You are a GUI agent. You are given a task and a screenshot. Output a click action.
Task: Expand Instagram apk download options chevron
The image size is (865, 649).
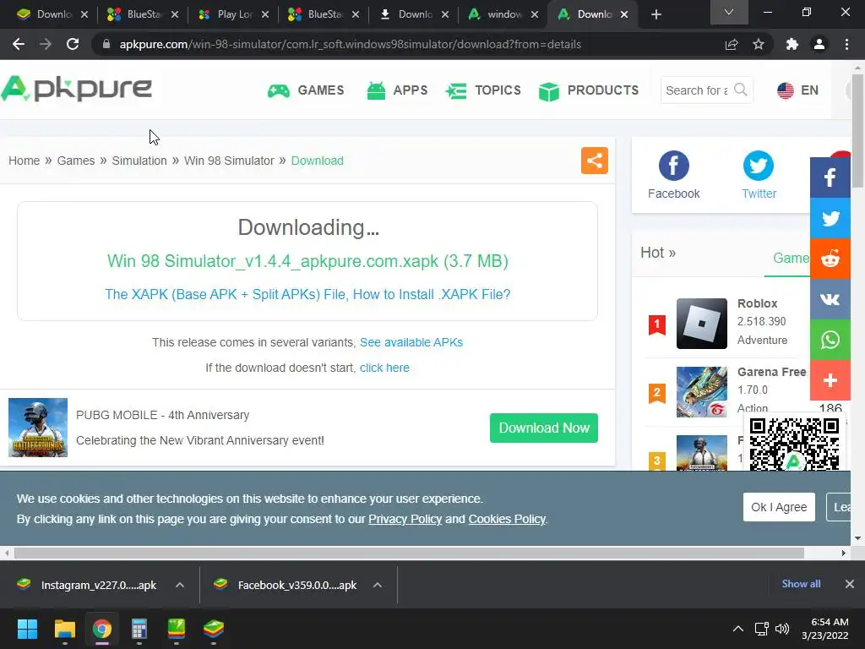[180, 585]
